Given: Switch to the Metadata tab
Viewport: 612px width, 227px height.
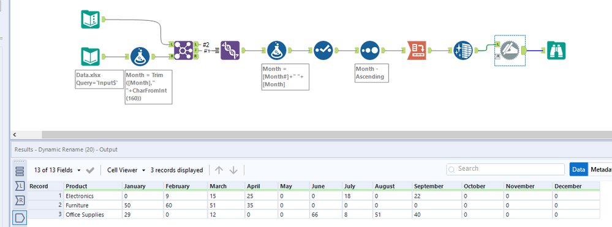Looking at the screenshot, I should [x=601, y=169].
